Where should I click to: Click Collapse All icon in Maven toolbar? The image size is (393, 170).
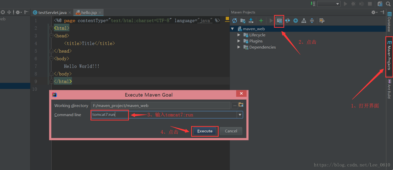coord(312,21)
